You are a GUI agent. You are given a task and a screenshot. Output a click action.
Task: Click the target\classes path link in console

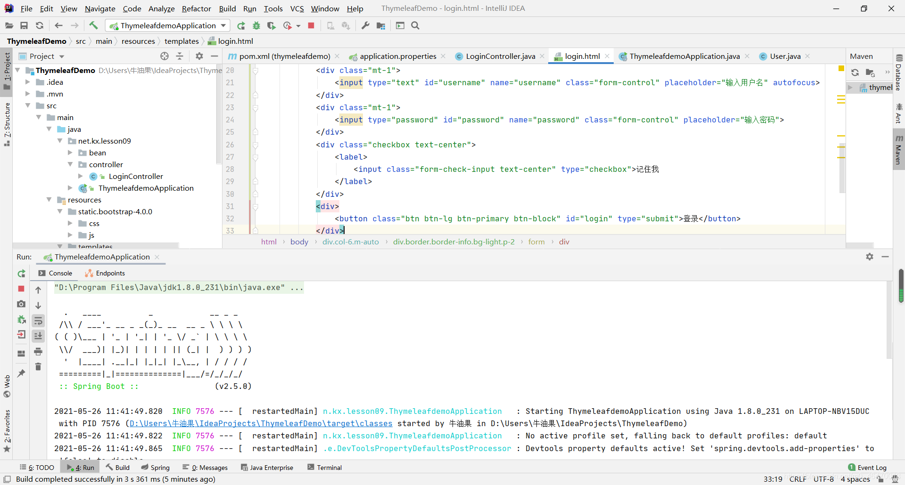[261, 423]
